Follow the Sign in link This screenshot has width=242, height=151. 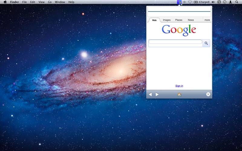(x=179, y=86)
